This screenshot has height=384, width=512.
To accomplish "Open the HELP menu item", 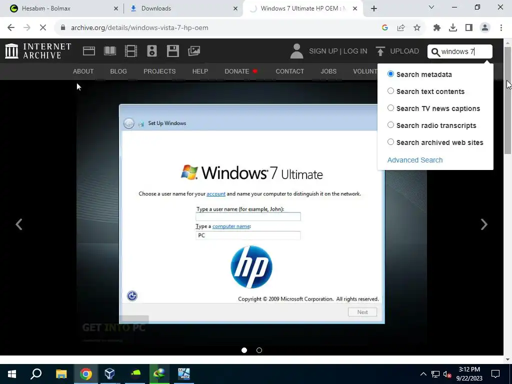I will tap(200, 71).
